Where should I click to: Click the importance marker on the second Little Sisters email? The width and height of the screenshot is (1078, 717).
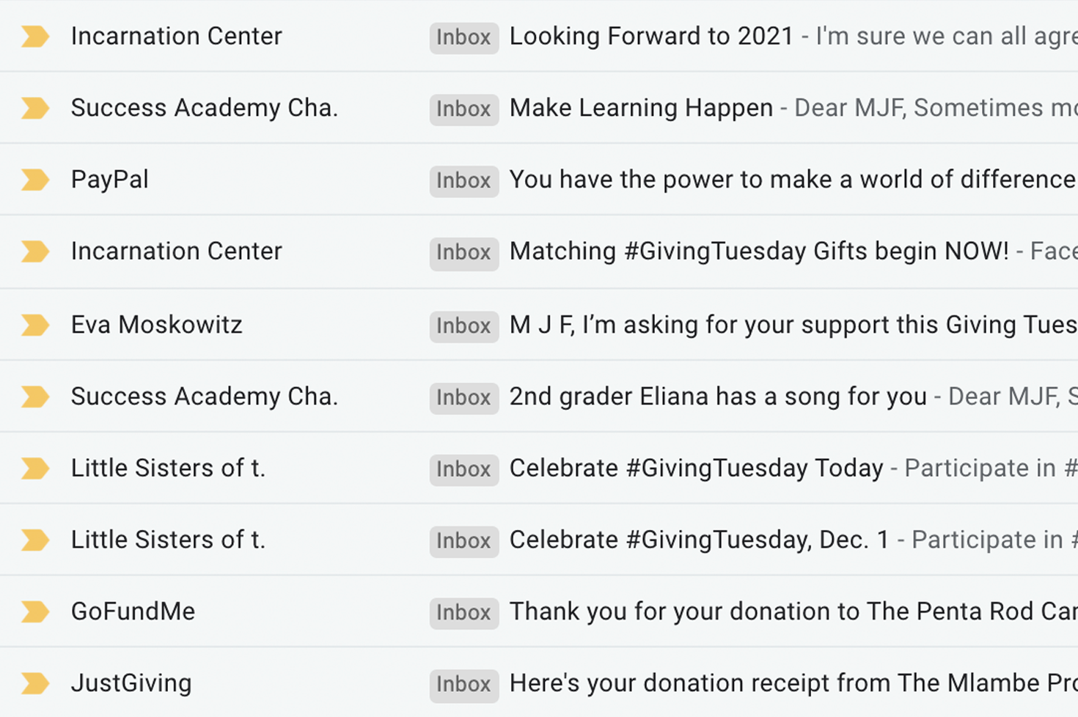click(34, 540)
